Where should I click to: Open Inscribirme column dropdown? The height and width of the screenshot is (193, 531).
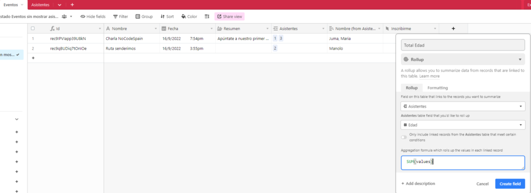435,29
